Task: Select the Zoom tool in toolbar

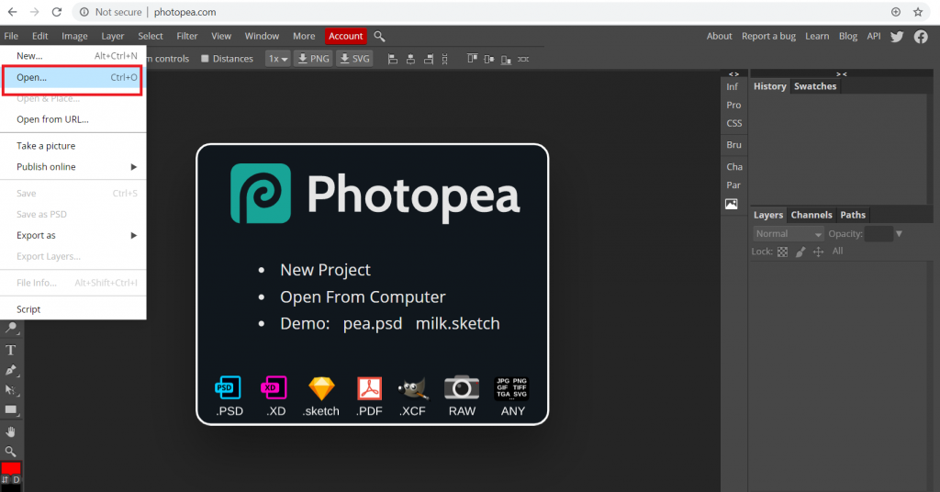Action: 11,452
